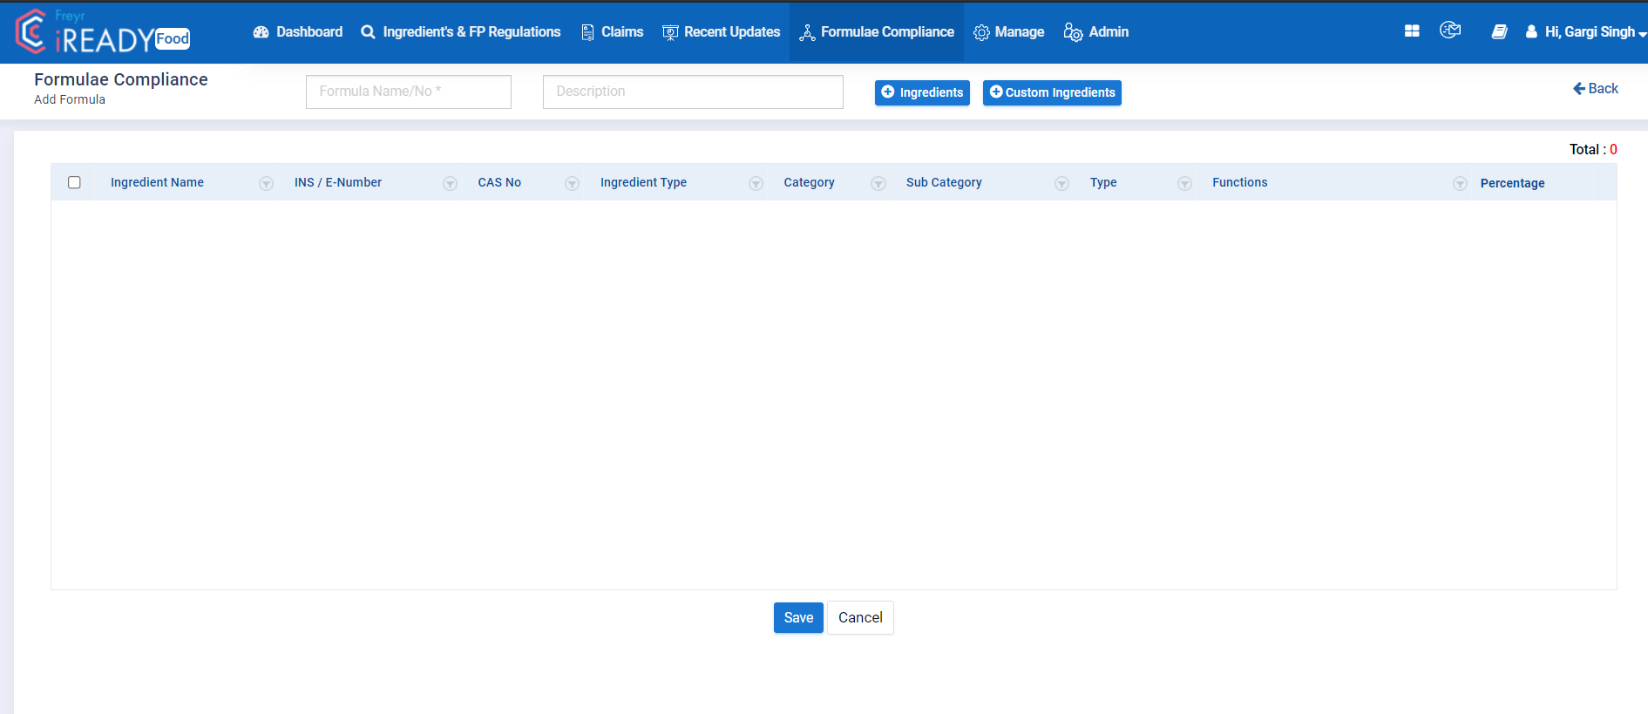Click the Custom Ingredients button
The image size is (1648, 714).
coord(1052,92)
